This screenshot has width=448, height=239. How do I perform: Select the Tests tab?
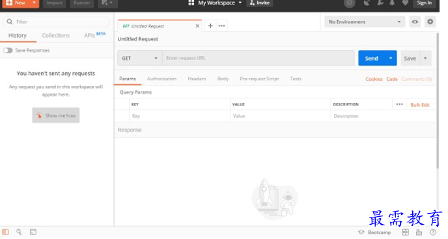pyautogui.click(x=296, y=79)
